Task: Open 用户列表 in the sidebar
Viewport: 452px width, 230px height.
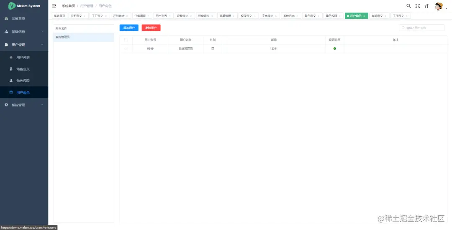Action: click(24, 57)
